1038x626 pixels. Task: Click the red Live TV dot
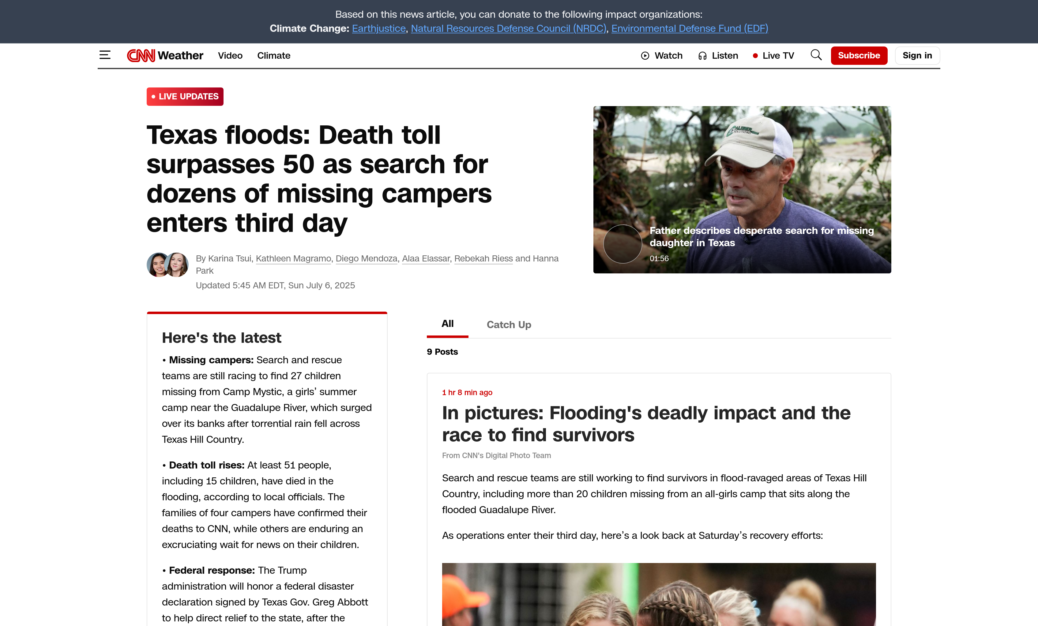point(755,56)
